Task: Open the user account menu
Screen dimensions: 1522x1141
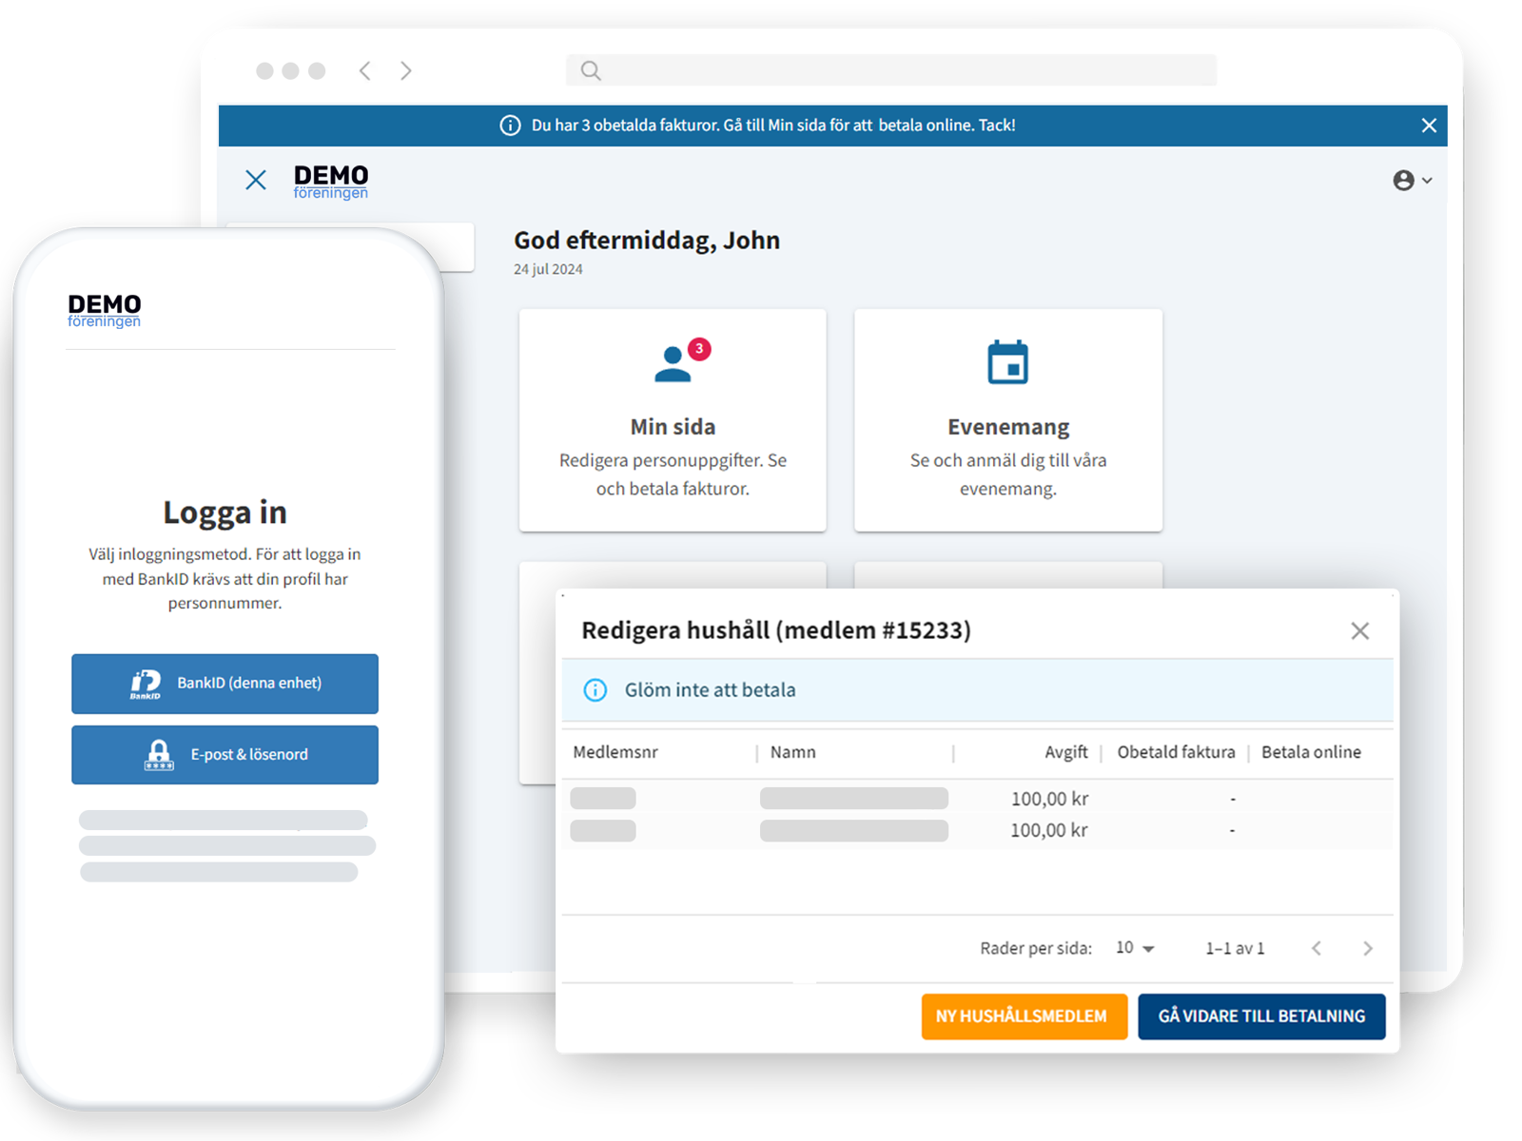Action: (x=1412, y=181)
